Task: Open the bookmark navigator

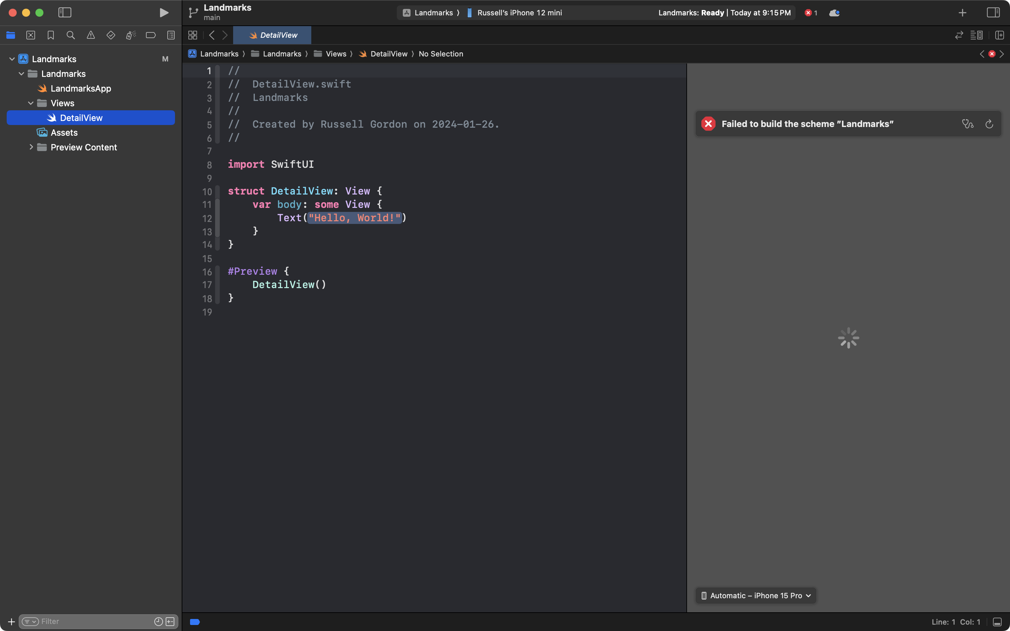Action: tap(50, 35)
